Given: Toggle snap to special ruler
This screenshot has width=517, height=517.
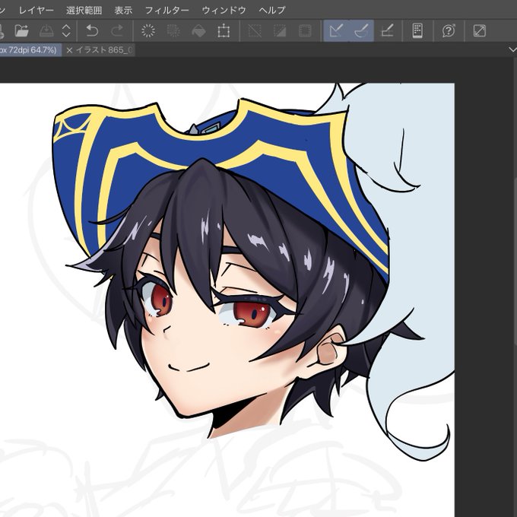Looking at the screenshot, I should 361,31.
